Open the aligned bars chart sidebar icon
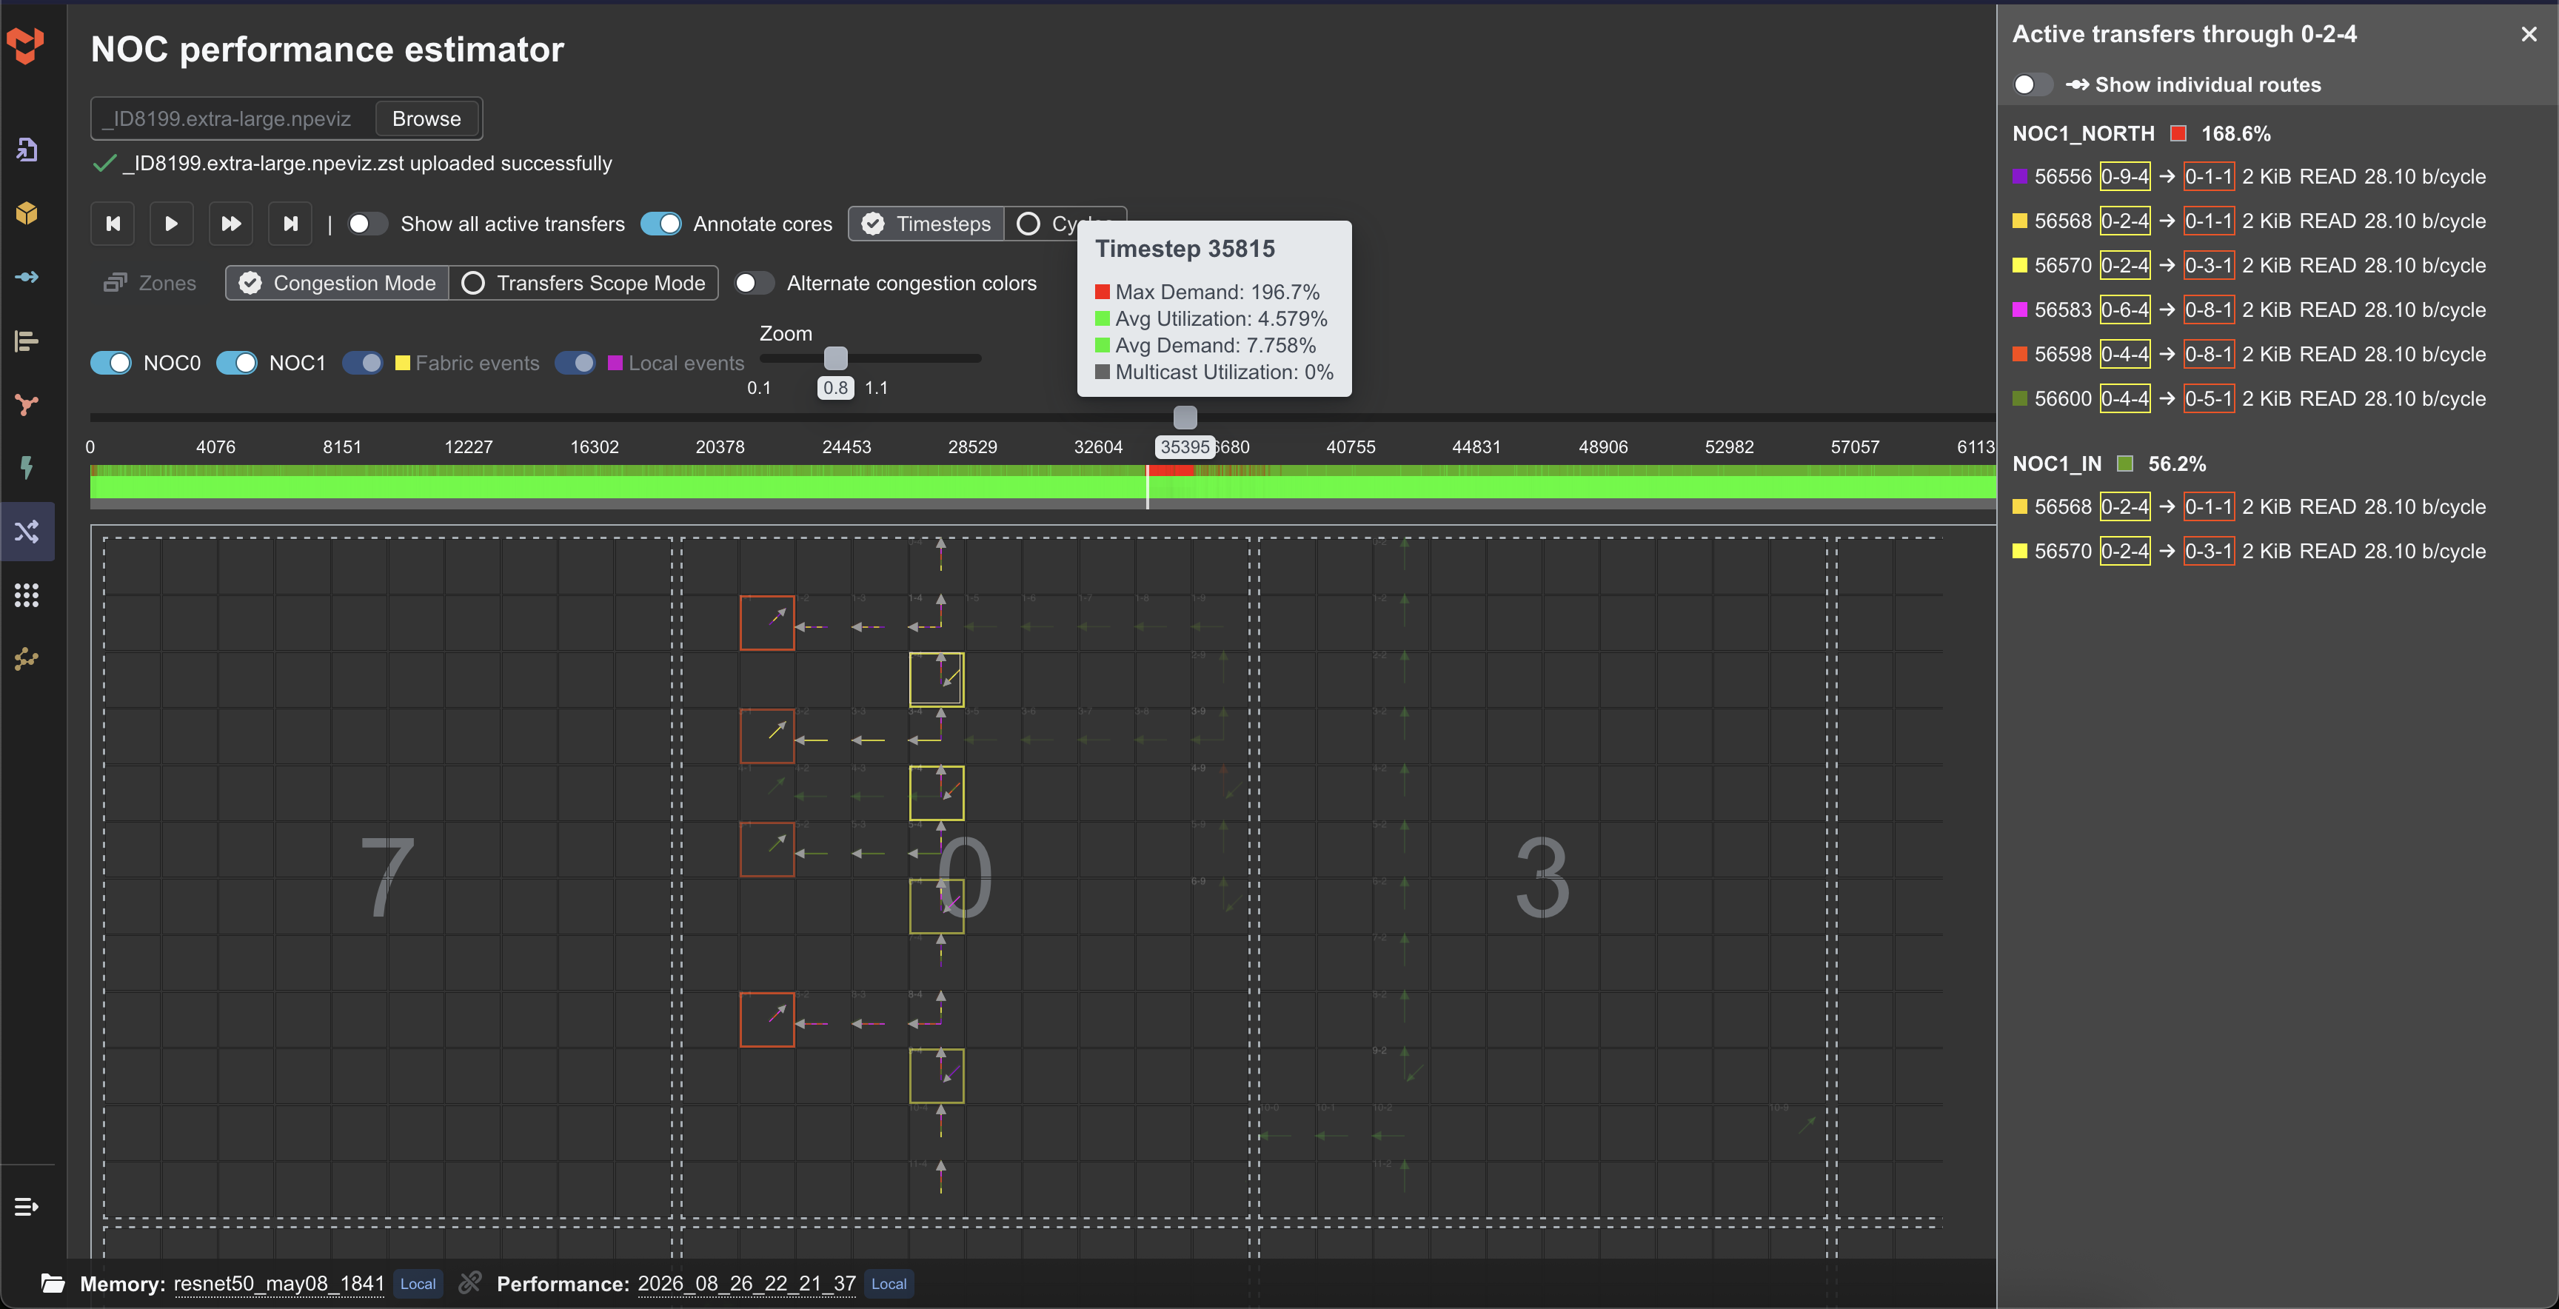 point(27,341)
